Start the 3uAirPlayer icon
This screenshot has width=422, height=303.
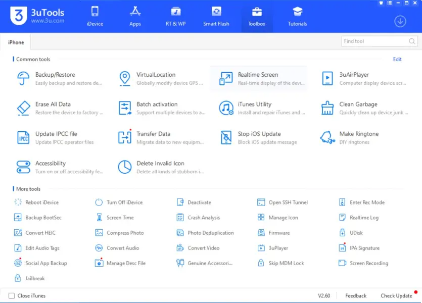point(327,78)
